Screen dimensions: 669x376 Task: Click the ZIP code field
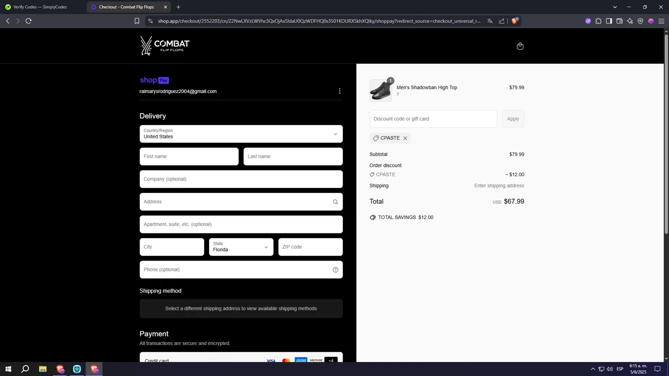click(x=310, y=247)
